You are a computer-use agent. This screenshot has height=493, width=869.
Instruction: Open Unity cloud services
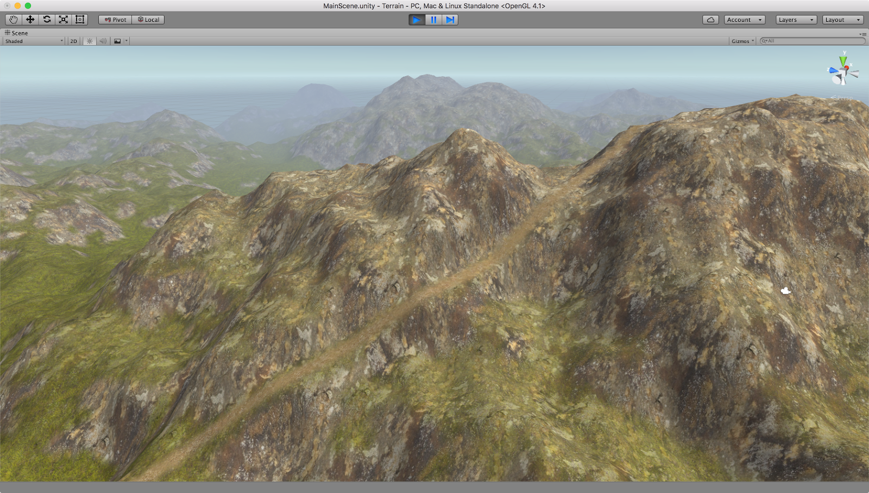(x=710, y=20)
